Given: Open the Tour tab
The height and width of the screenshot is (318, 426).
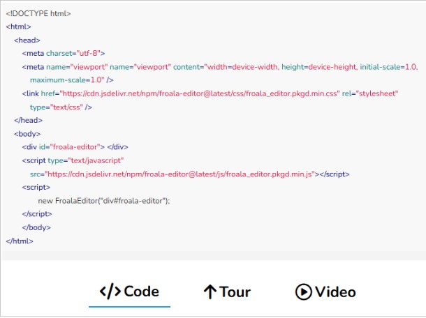Looking at the screenshot, I should pyautogui.click(x=227, y=291).
